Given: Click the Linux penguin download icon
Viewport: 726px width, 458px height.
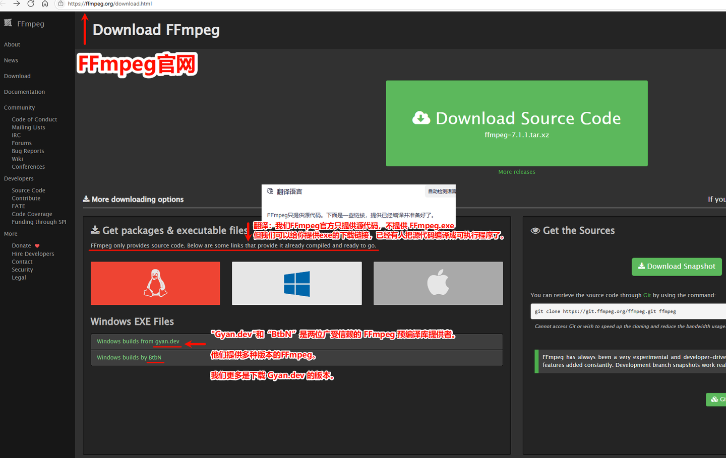Looking at the screenshot, I should click(155, 283).
